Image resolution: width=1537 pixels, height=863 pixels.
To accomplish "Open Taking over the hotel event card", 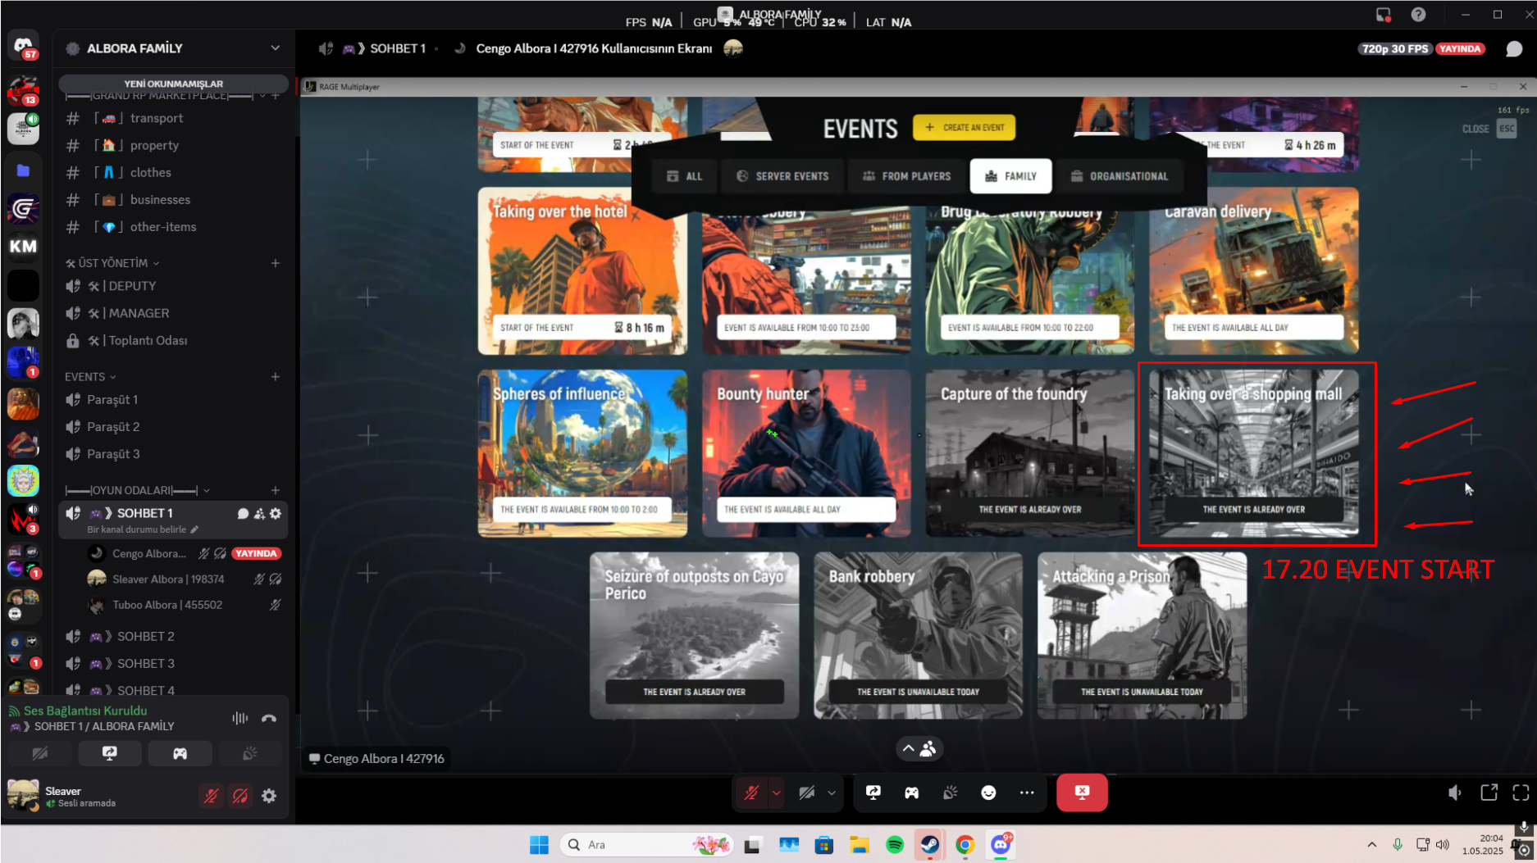I will pyautogui.click(x=582, y=271).
